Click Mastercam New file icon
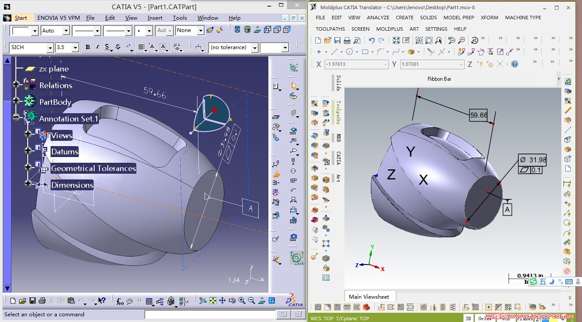This screenshot has height=322, width=582. pyautogui.click(x=318, y=40)
